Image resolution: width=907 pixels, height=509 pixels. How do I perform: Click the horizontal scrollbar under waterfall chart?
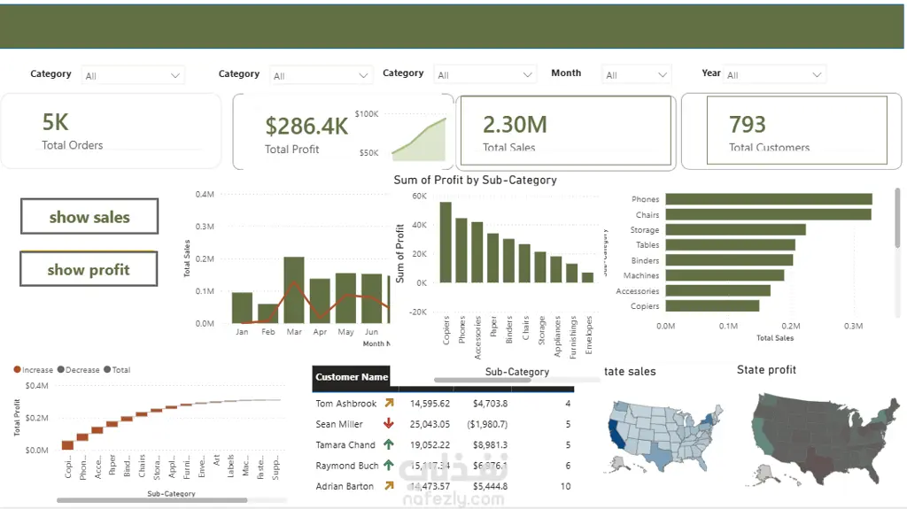[x=152, y=500]
